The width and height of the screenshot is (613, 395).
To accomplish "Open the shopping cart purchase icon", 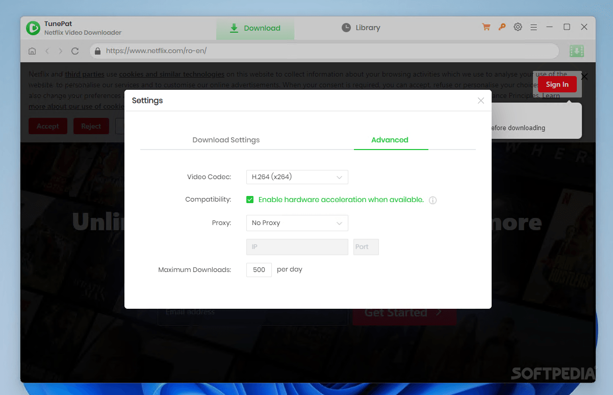I will pyautogui.click(x=486, y=27).
